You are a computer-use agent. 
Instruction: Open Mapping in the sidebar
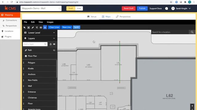[x=10, y=15]
